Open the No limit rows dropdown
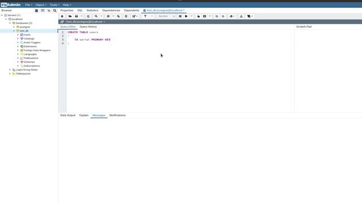 [x=166, y=16]
